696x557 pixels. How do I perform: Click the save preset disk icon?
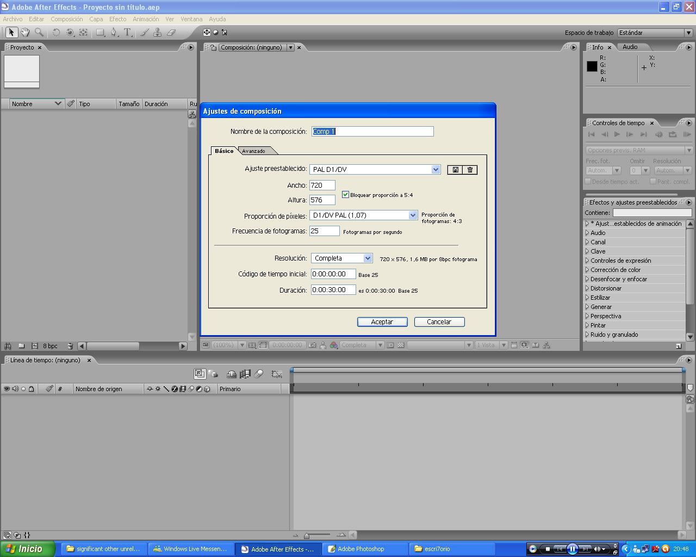[x=455, y=170]
